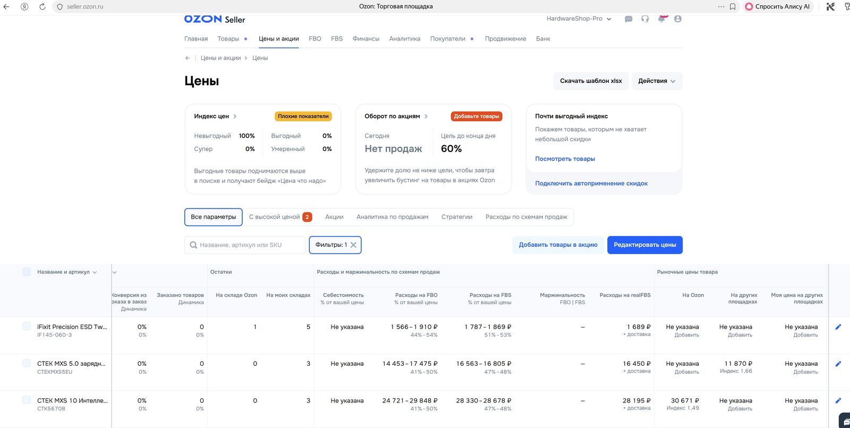
Task: Open support via the headset icon
Action: tap(645, 19)
